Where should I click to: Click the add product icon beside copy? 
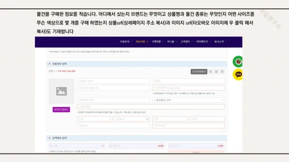(x=216, y=72)
